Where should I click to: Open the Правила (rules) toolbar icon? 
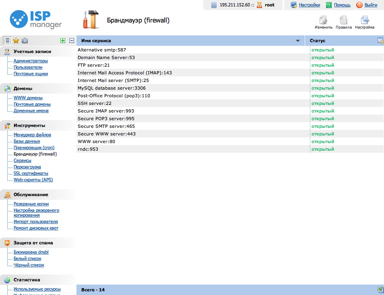pos(344,21)
